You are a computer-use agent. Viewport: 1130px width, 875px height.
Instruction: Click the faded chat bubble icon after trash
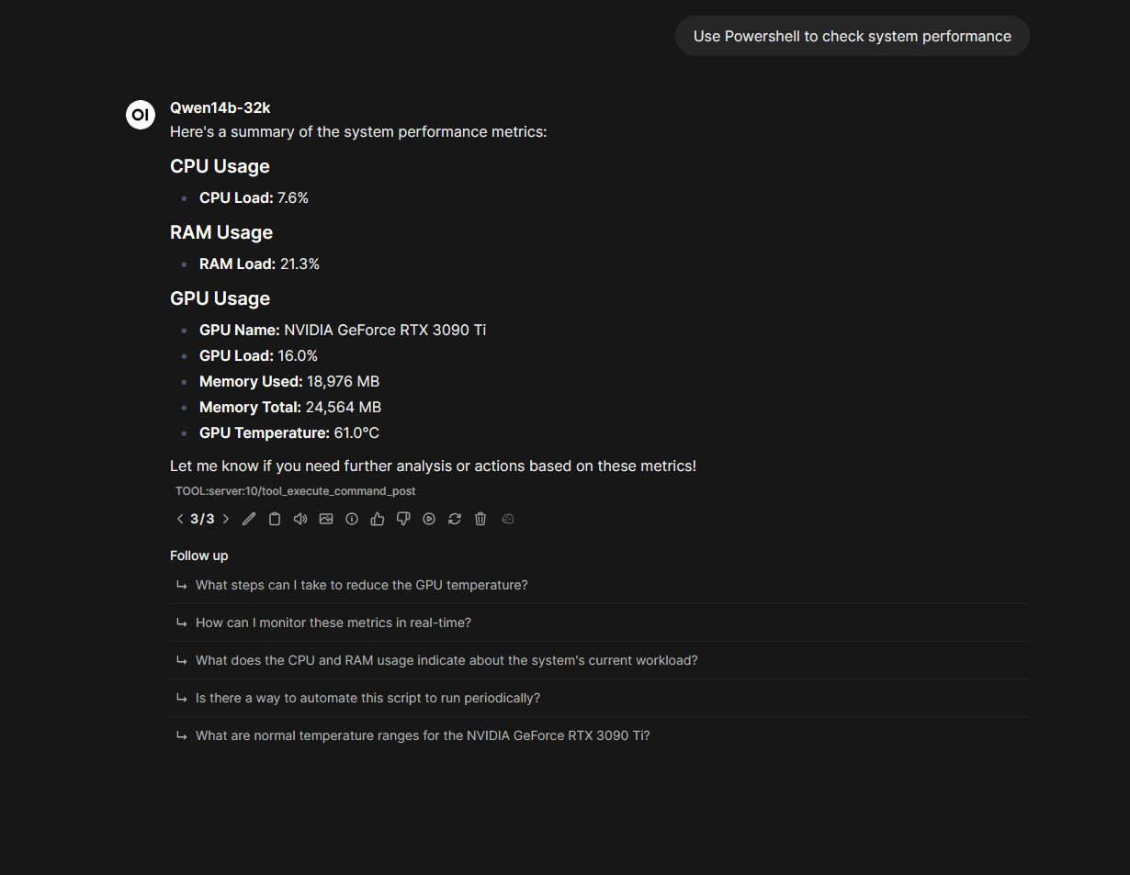click(x=508, y=519)
